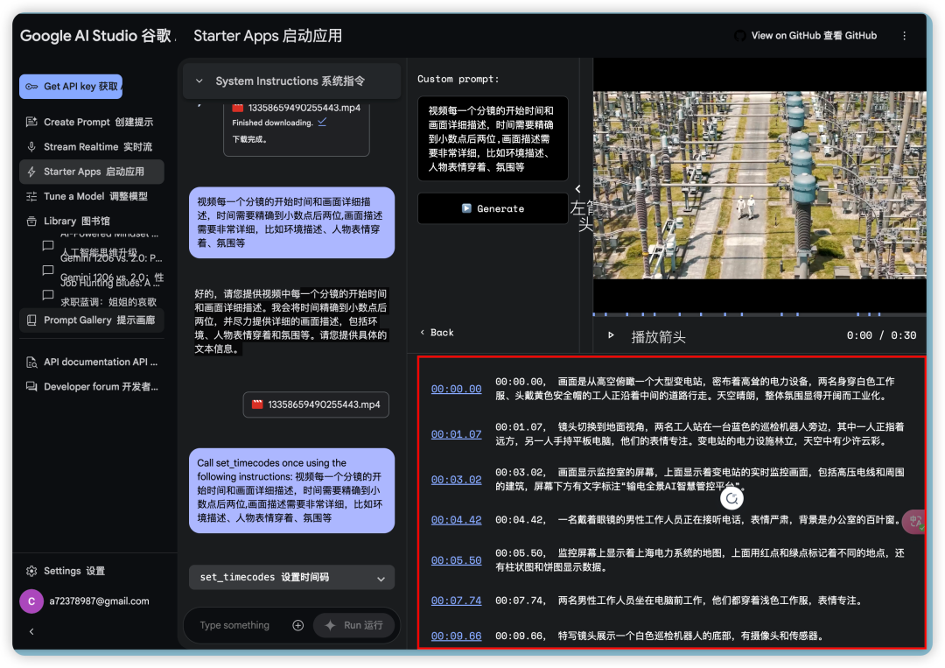The width and height of the screenshot is (945, 668).
Task: Jump to timecode 00:05.50
Action: coord(456,560)
